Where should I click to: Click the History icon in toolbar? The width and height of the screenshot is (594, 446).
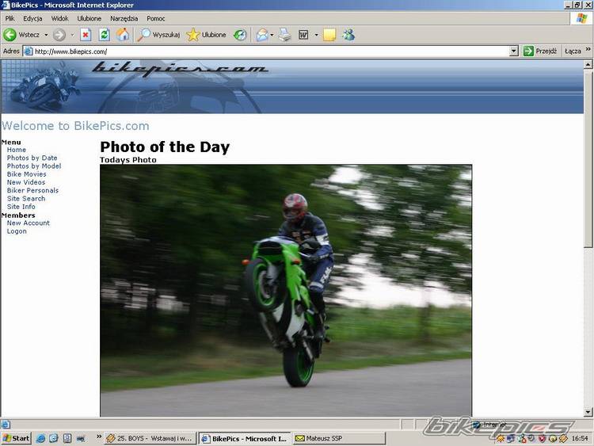pos(239,35)
